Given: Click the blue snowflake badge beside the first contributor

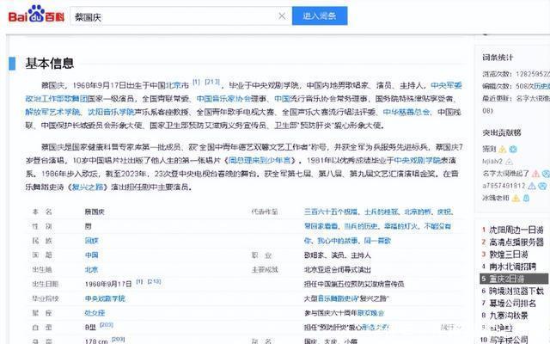Looking at the screenshot, I should tap(513, 149).
